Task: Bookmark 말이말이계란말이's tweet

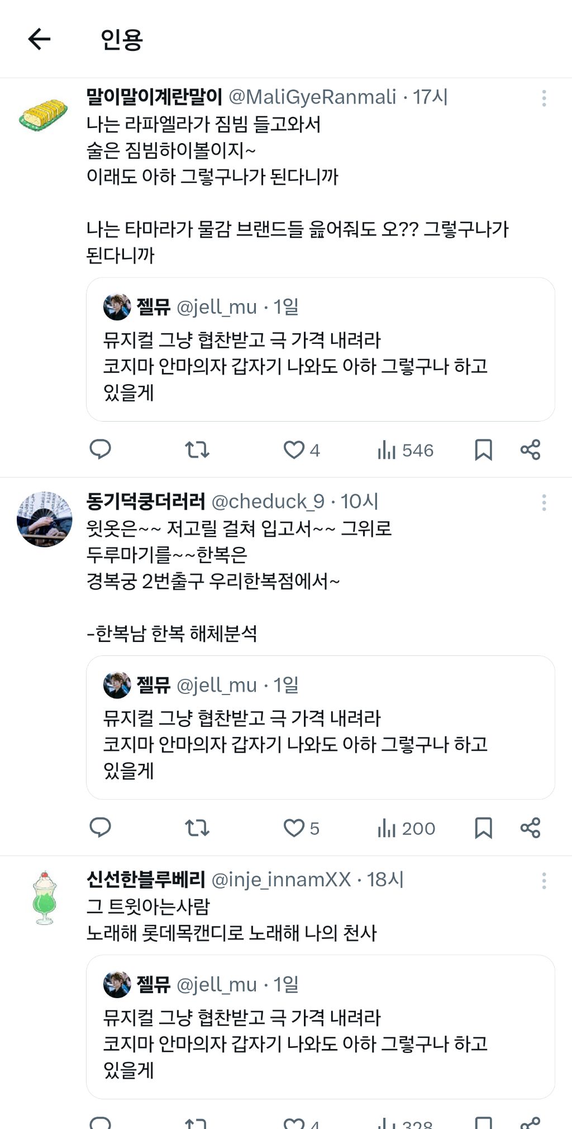Action: (483, 450)
